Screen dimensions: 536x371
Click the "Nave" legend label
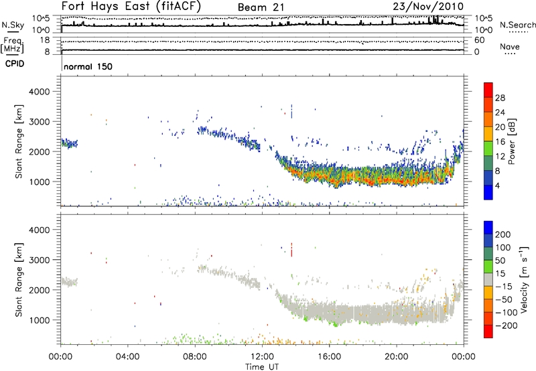pos(510,47)
